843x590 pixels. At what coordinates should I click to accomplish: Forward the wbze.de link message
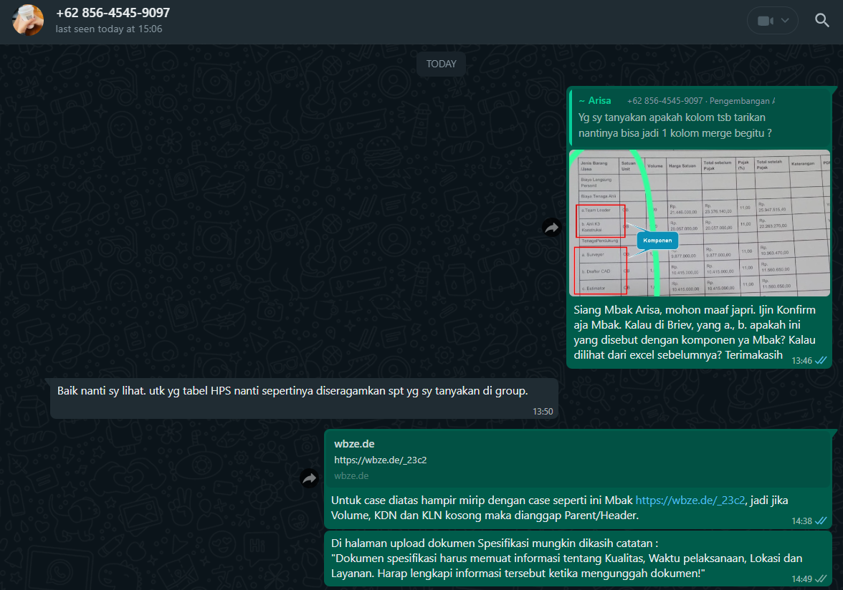[x=310, y=479]
